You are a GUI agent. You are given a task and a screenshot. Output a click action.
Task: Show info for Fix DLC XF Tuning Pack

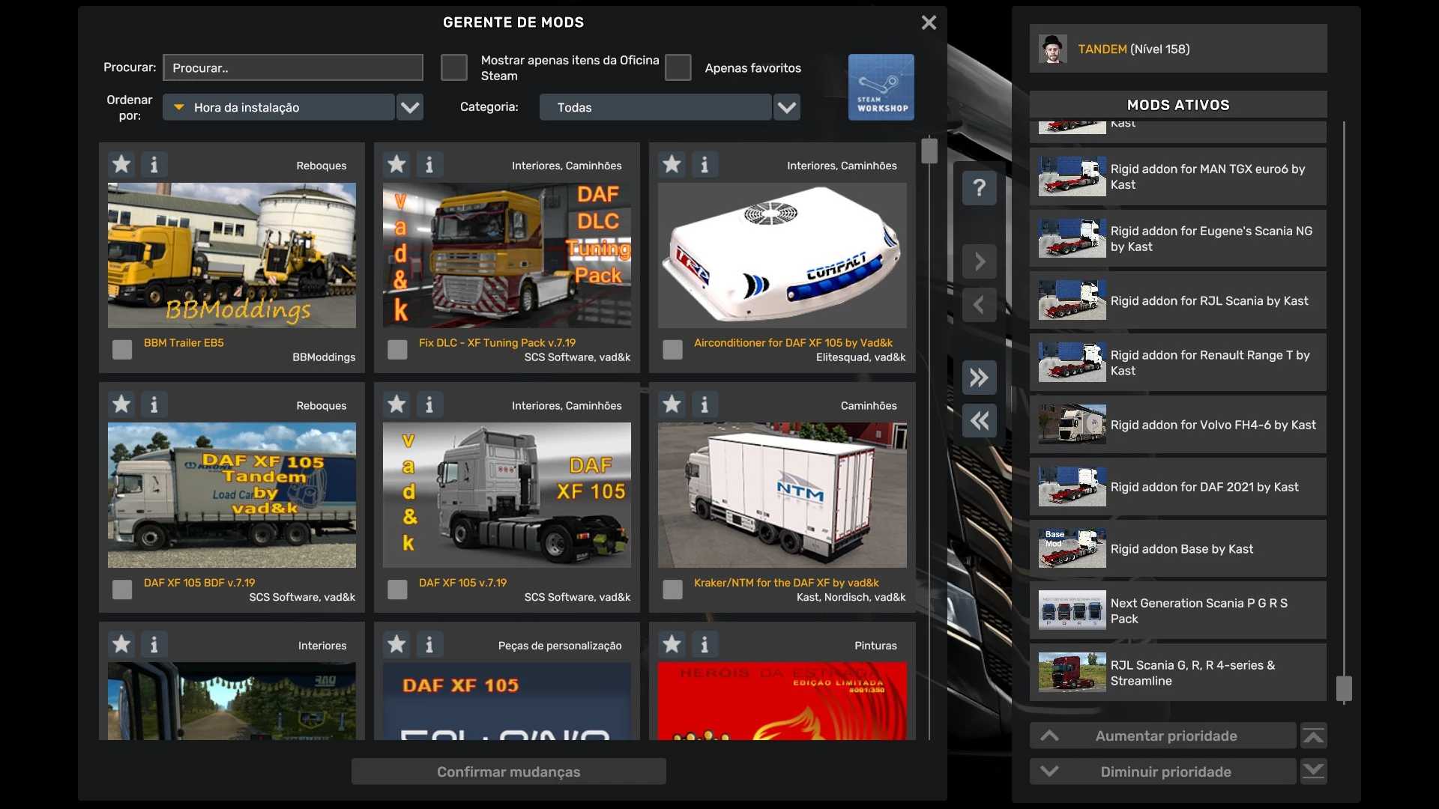429,164
